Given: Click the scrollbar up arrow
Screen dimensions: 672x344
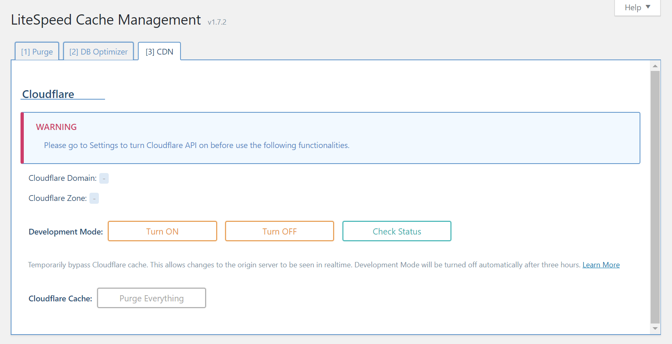Looking at the screenshot, I should 655,66.
